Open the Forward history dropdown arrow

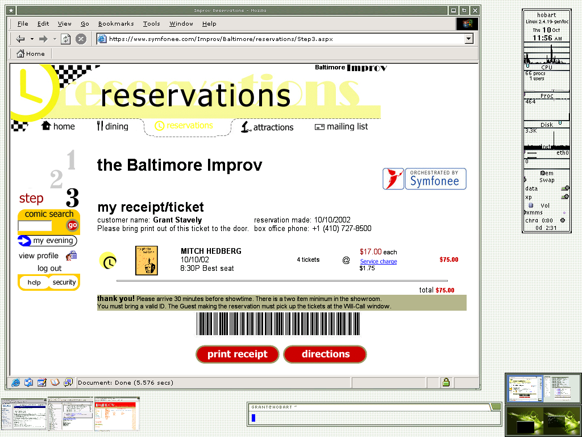point(55,39)
